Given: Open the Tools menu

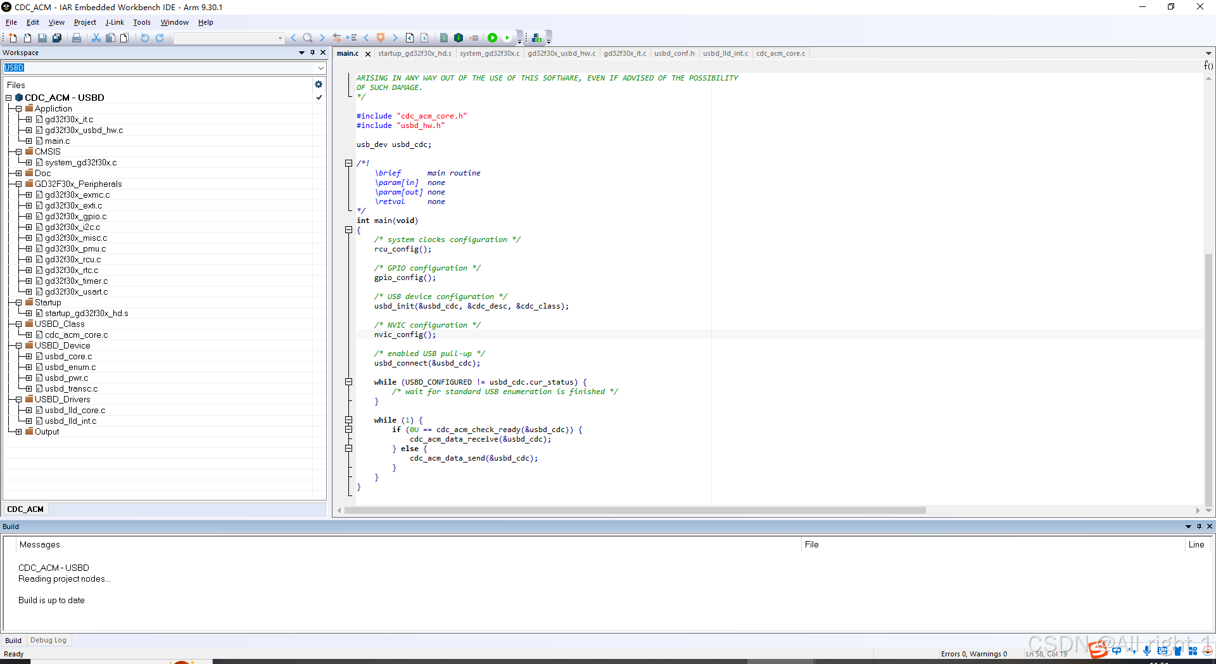Looking at the screenshot, I should (x=142, y=22).
